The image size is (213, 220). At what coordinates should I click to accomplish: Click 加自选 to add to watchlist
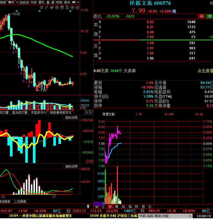tap(24, 2)
